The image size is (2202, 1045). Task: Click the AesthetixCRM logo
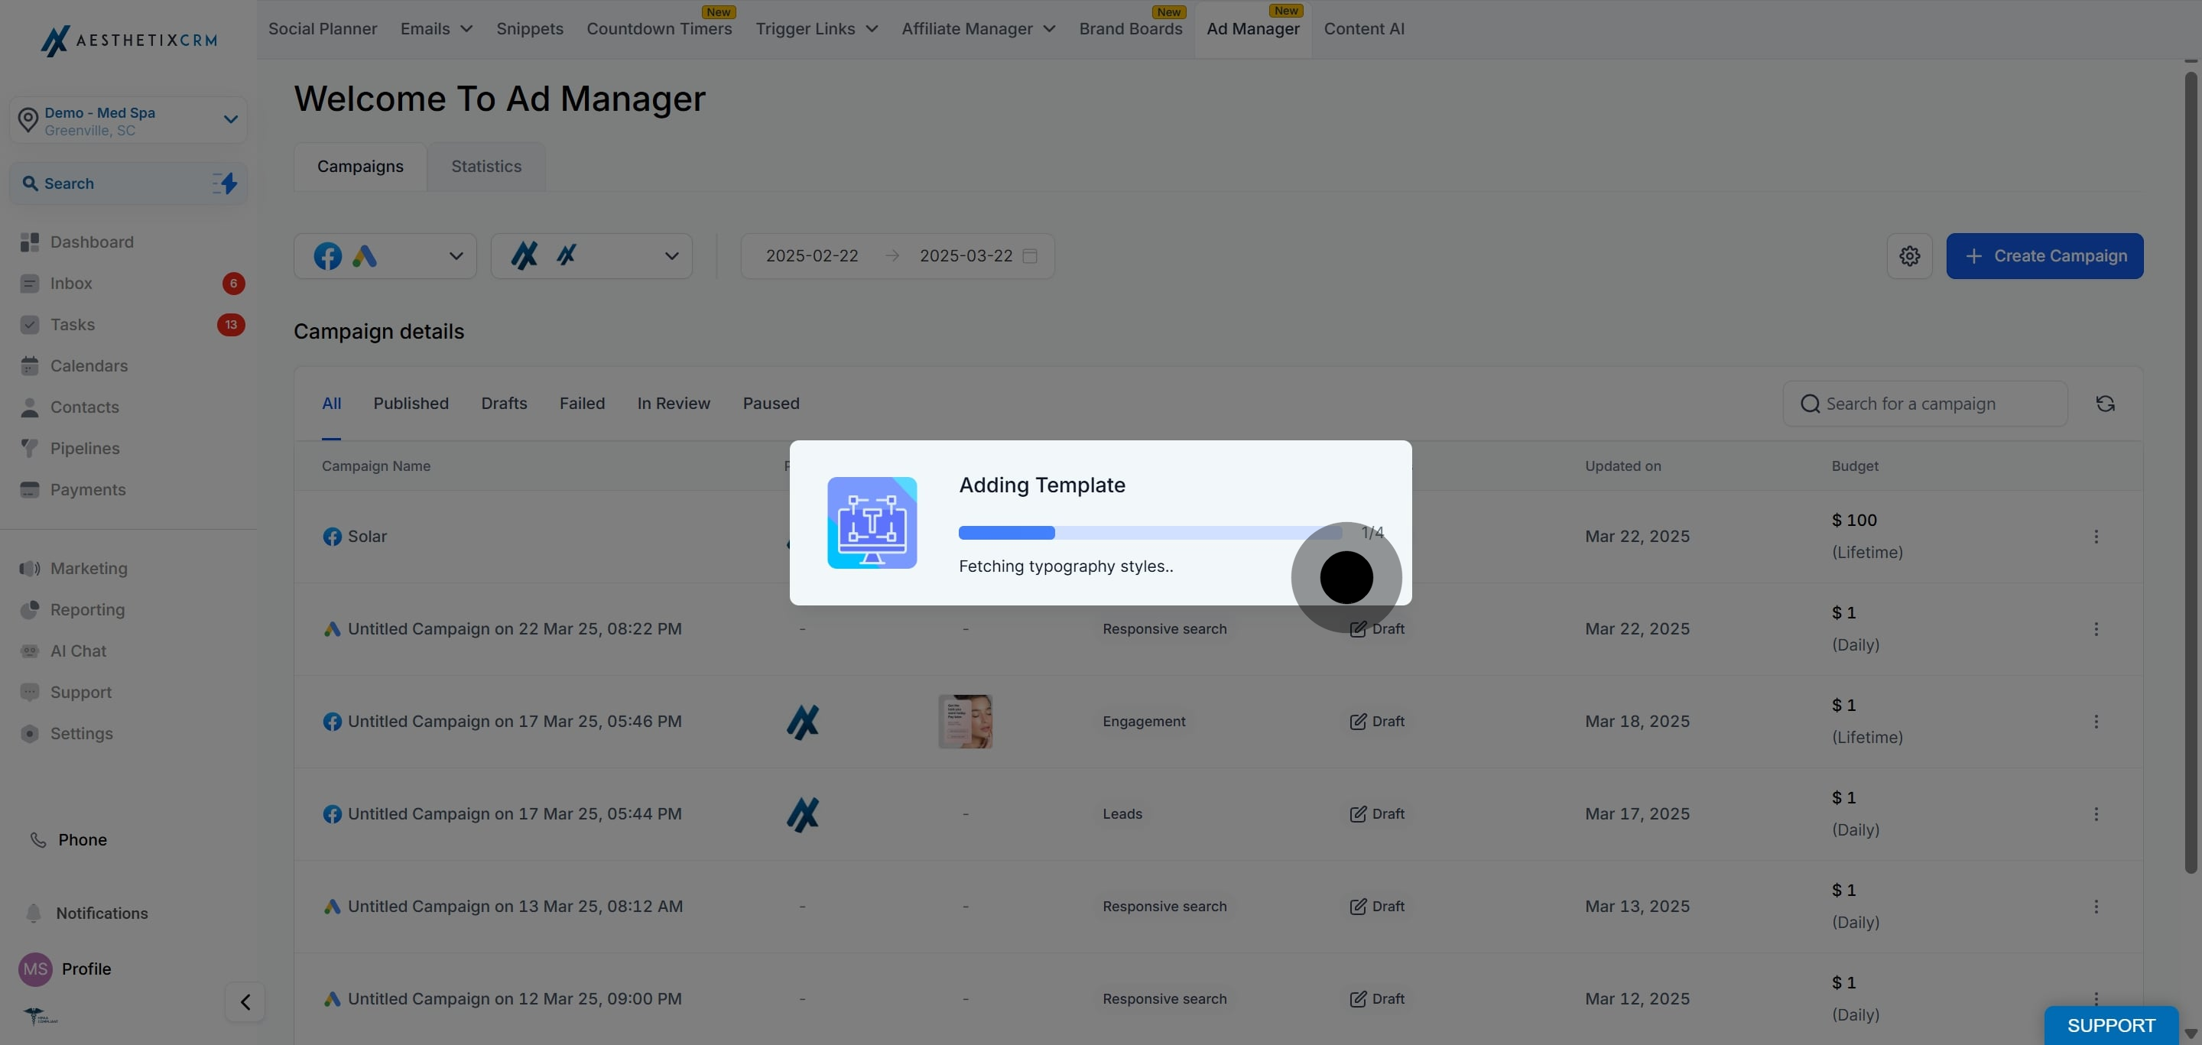(x=129, y=41)
